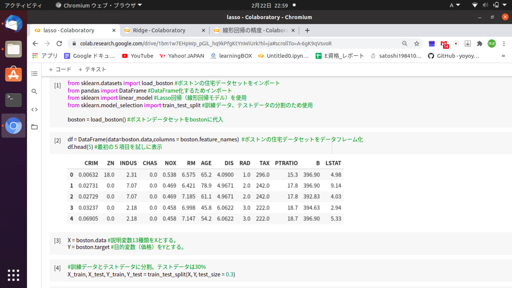The width and height of the screenshot is (512, 288).
Task: Click the CRIM column header
Action: [x=91, y=163]
